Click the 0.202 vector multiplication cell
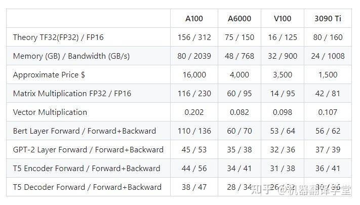The height and width of the screenshot is (205, 360). coord(194,112)
